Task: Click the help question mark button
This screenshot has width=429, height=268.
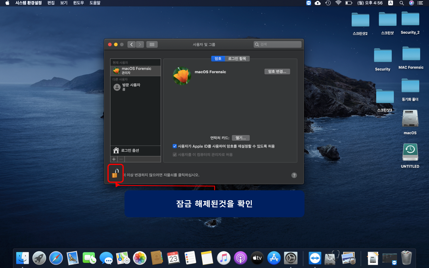Action: point(294,175)
